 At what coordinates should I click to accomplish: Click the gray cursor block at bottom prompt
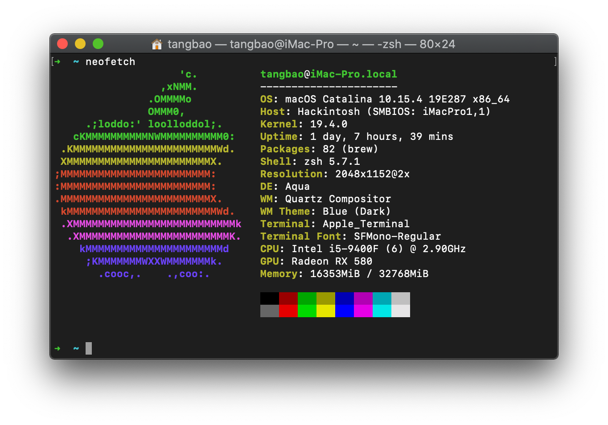[89, 348]
